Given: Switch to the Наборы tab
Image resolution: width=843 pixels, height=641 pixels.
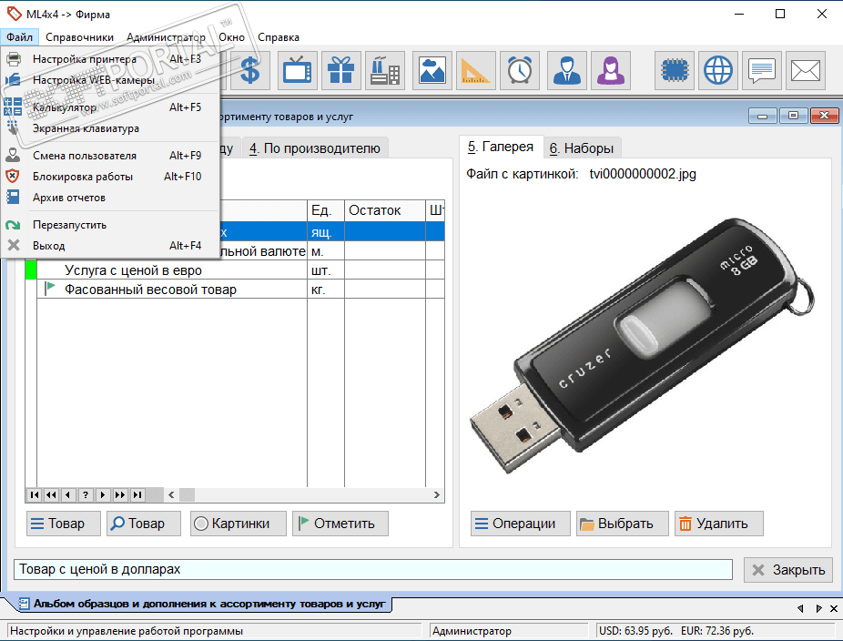Looking at the screenshot, I should [x=582, y=148].
